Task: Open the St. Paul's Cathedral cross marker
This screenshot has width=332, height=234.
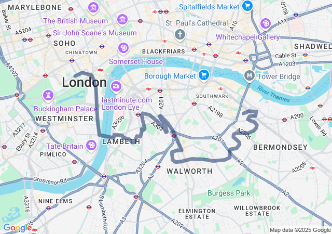Action: 180,35
